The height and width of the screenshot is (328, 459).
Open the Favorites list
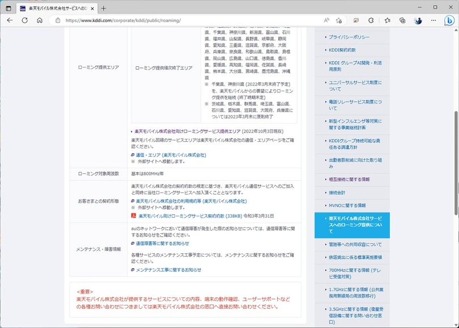(x=387, y=20)
